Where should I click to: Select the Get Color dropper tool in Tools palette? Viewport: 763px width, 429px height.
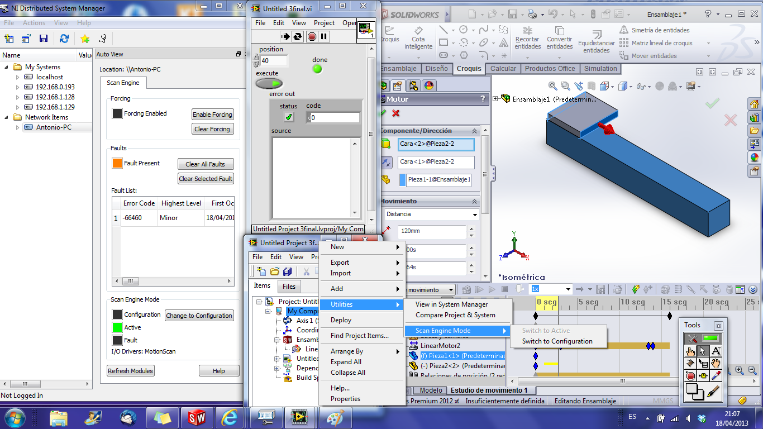pos(716,376)
